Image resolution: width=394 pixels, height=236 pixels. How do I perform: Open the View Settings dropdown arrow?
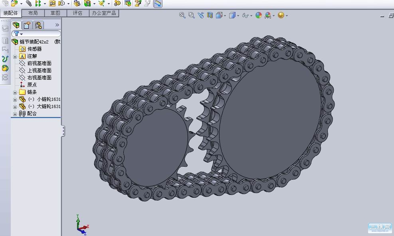click(287, 16)
